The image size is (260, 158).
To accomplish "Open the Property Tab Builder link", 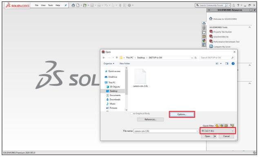I will (222, 32).
